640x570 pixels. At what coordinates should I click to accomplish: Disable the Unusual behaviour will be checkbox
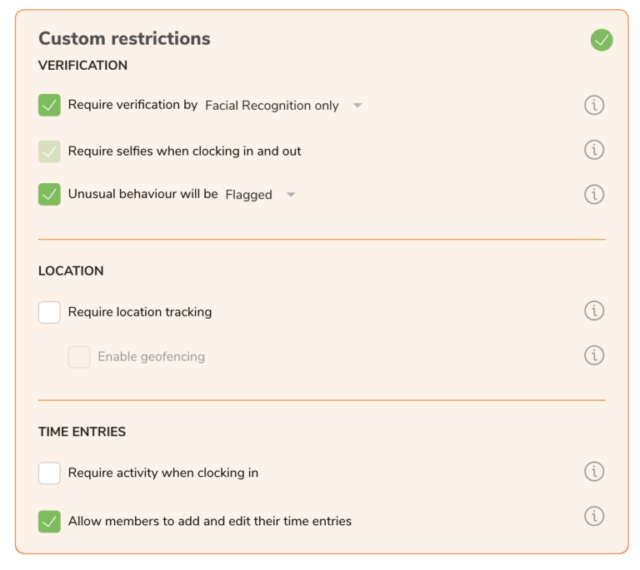(x=49, y=195)
